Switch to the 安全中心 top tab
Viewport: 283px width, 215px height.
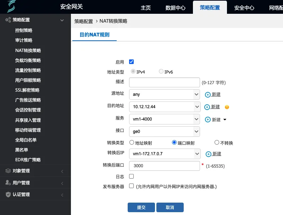pos(244,8)
